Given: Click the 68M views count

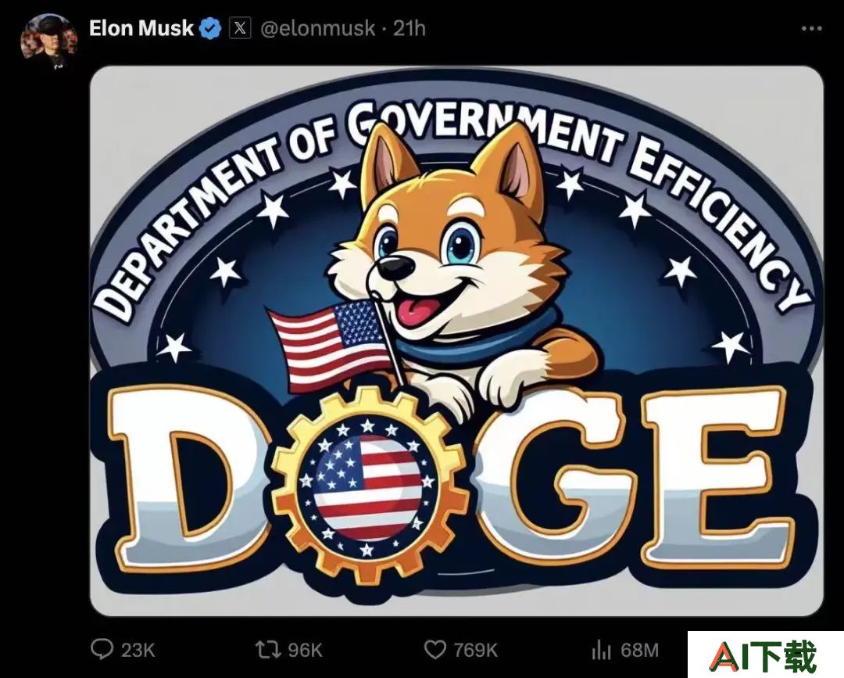Looking at the screenshot, I should [x=639, y=650].
